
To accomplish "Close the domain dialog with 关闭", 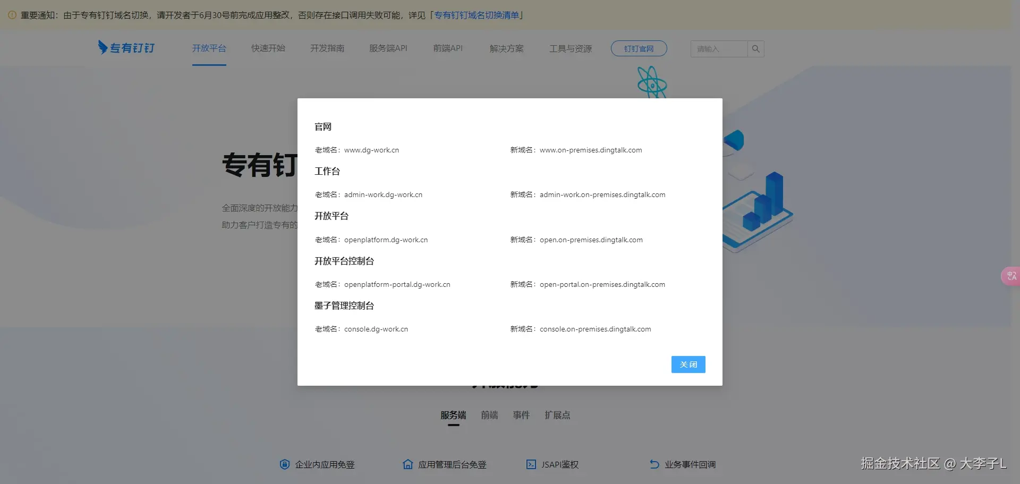I will [x=688, y=364].
